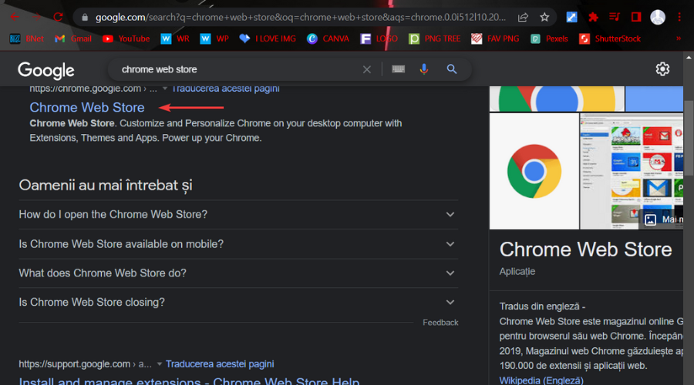Open the Wikipedia (Engleză) link
The width and height of the screenshot is (694, 385).
(x=541, y=380)
